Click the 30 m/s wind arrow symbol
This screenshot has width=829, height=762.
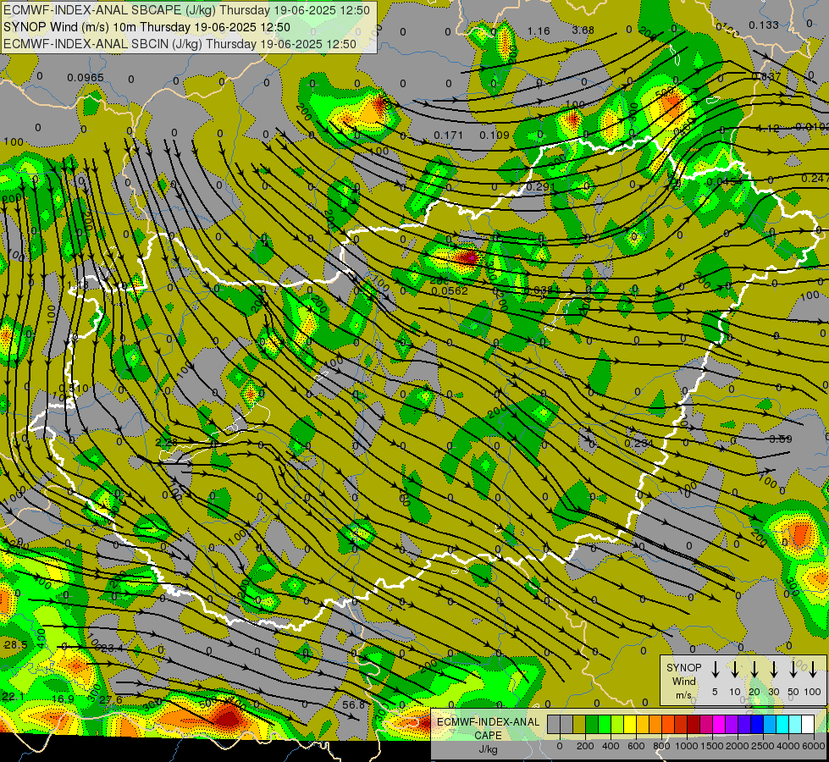[x=773, y=670]
